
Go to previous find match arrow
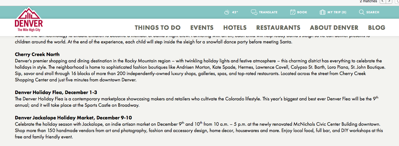383,1
